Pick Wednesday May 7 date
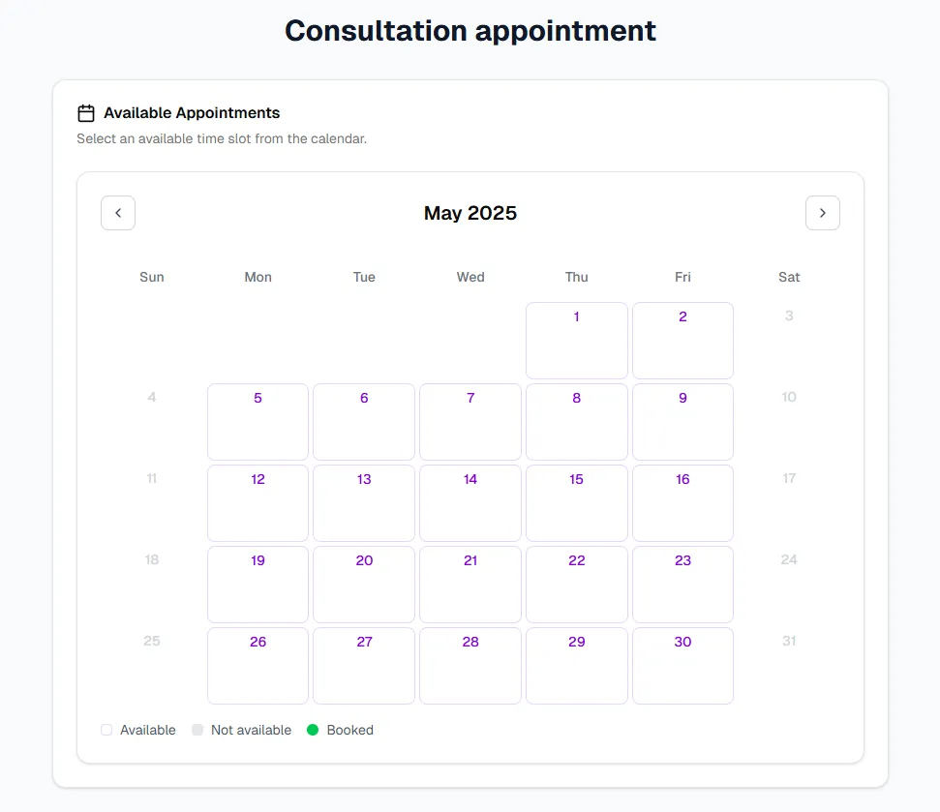 tap(470, 421)
